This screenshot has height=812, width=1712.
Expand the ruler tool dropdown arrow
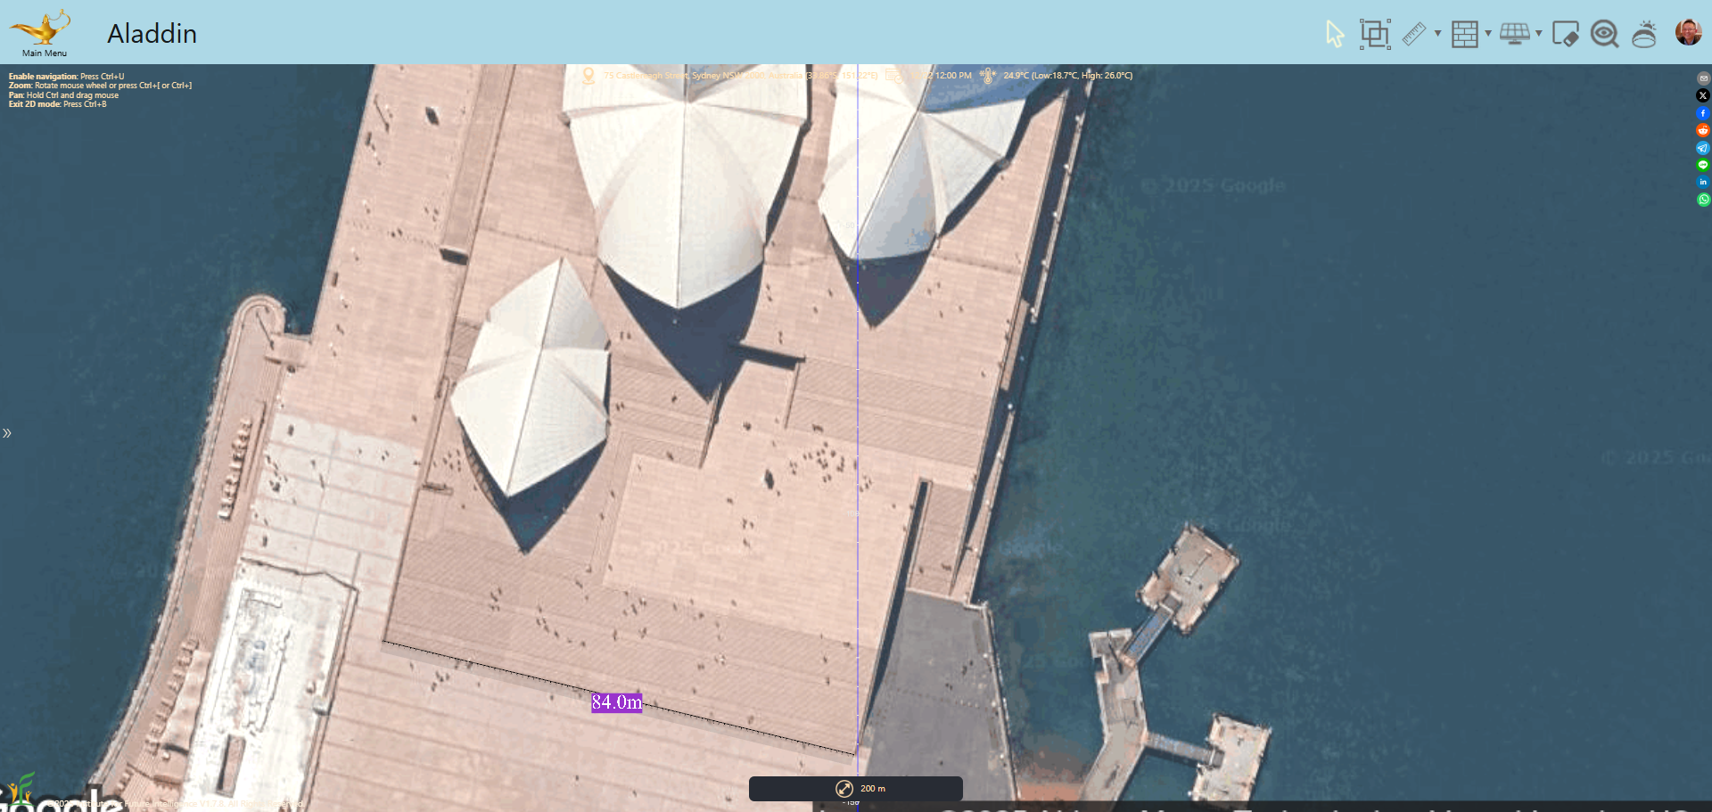(1437, 34)
